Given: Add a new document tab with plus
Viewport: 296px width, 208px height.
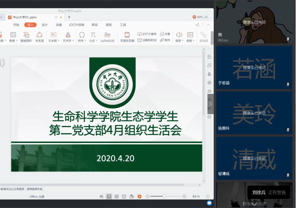Looking at the screenshot, I should coord(69,17).
